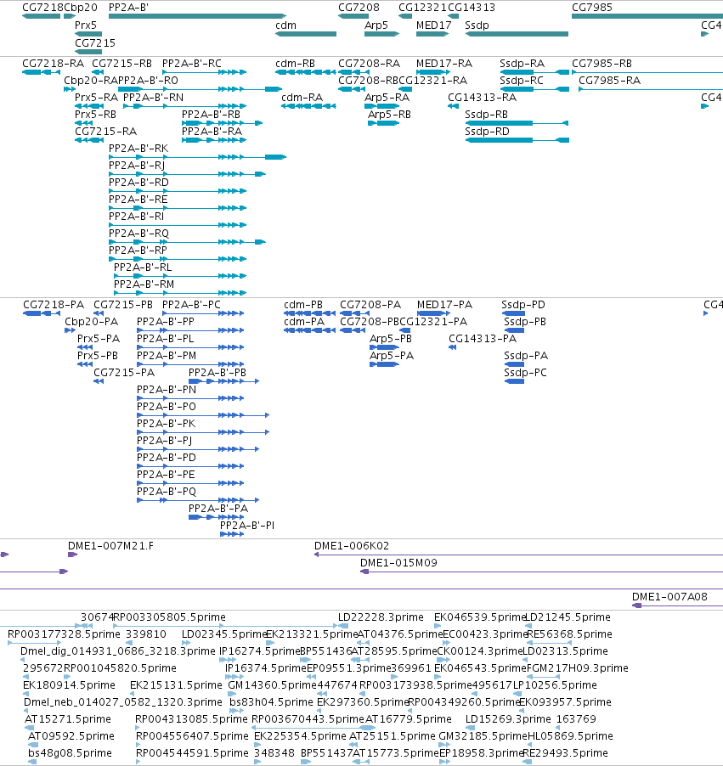
Task: Click transcript cdm-RB
Action: (x=295, y=64)
